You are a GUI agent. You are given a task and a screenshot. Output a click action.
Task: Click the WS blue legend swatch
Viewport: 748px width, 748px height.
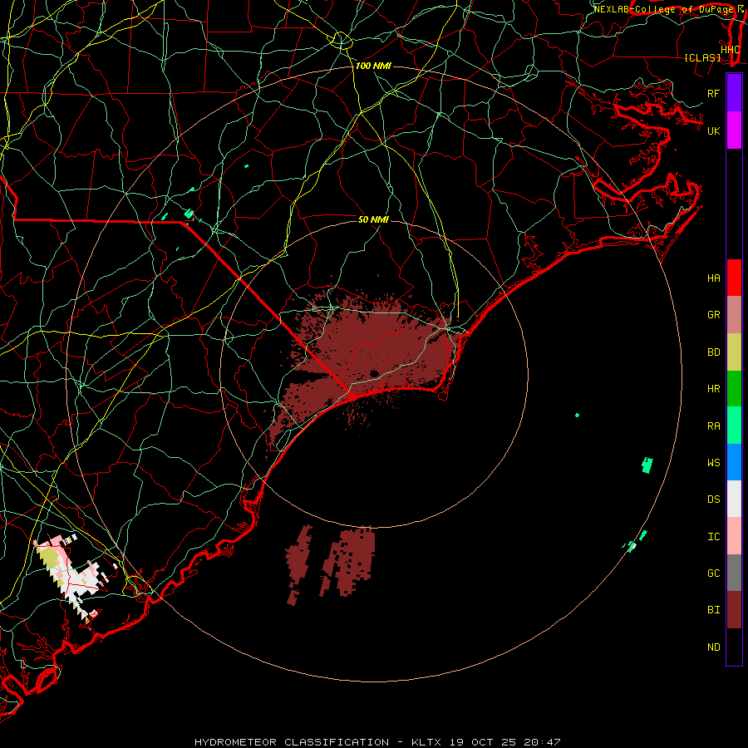click(734, 462)
